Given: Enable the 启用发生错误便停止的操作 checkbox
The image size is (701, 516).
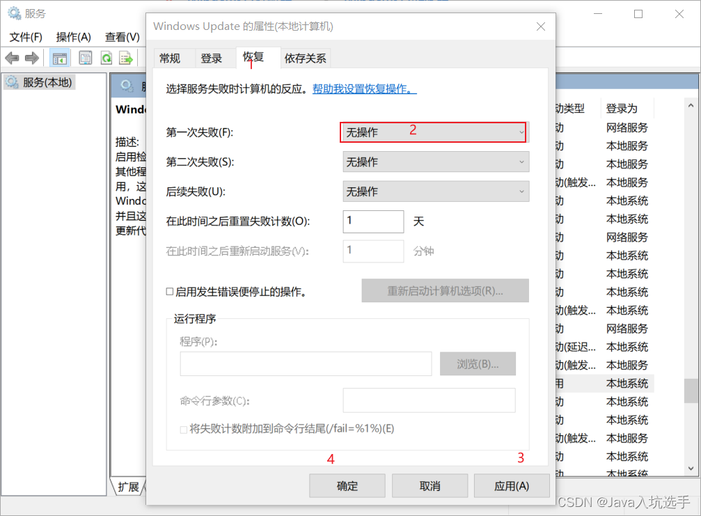Looking at the screenshot, I should coord(170,292).
